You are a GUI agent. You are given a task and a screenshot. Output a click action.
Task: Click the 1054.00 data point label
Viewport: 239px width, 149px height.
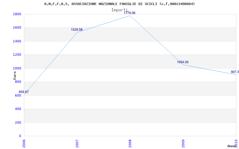(x=183, y=62)
